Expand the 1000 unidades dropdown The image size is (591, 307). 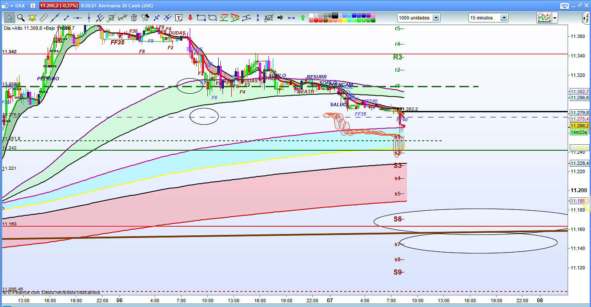pyautogui.click(x=436, y=18)
